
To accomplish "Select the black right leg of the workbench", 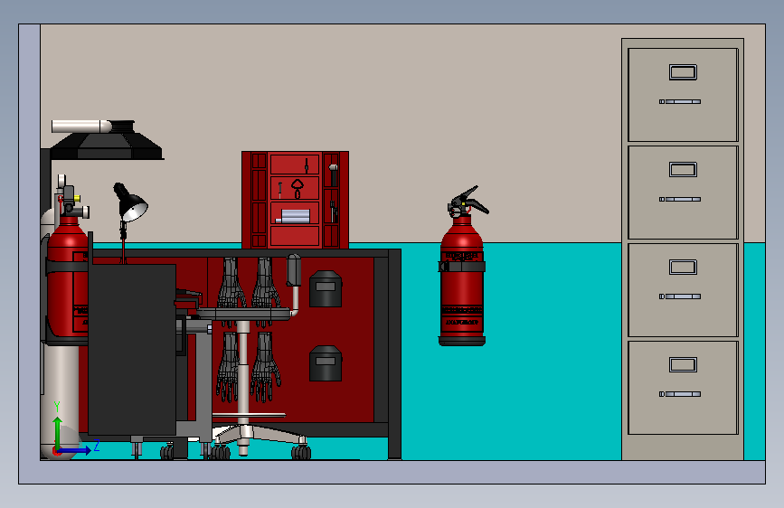I will pyautogui.click(x=394, y=354).
